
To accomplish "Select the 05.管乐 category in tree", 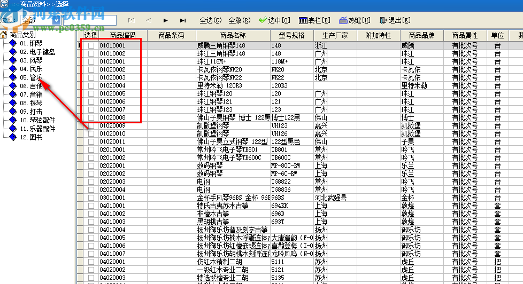I will (31, 77).
